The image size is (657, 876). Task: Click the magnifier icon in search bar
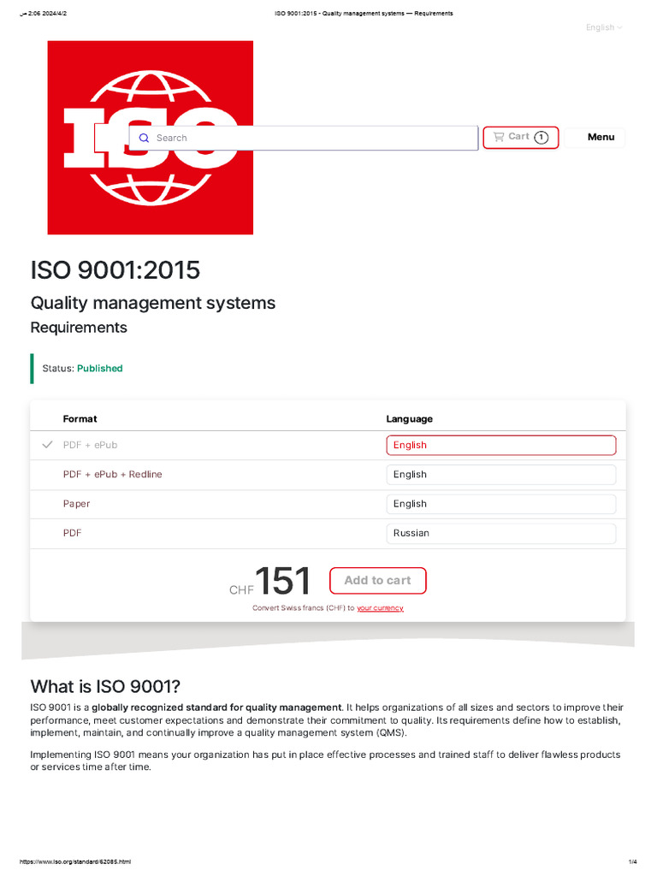point(144,138)
